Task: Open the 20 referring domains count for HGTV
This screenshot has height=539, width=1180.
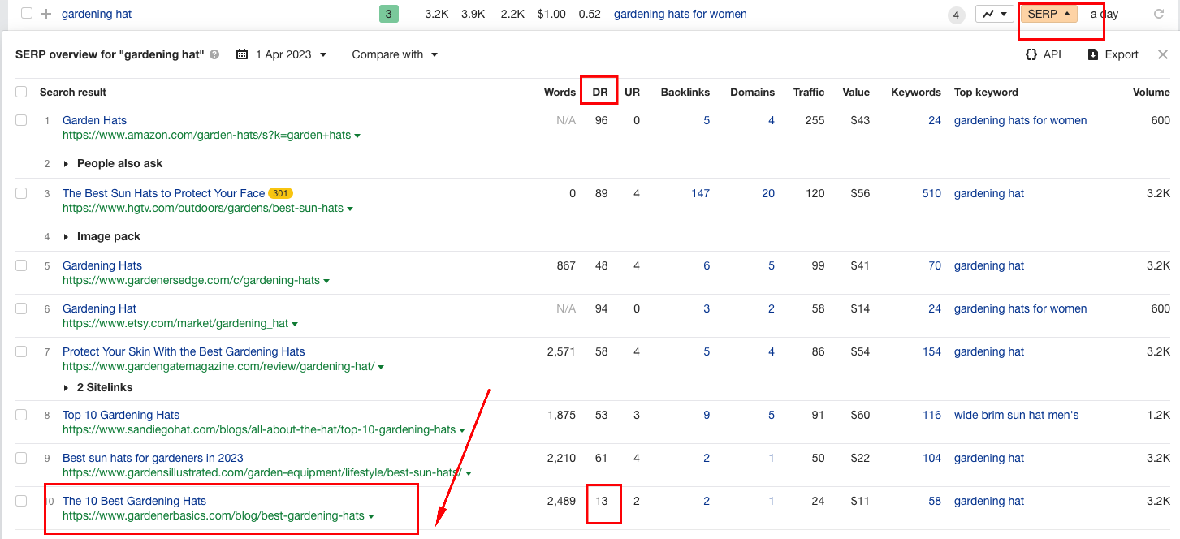Action: (x=768, y=193)
